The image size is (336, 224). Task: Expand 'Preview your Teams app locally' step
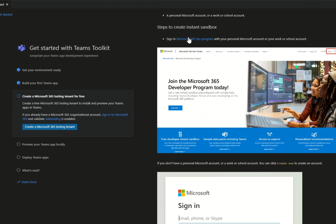click(x=43, y=144)
